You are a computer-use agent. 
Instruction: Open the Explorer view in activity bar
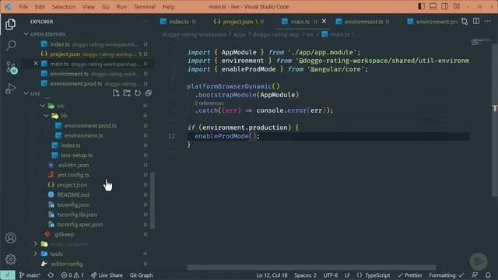coord(10,24)
